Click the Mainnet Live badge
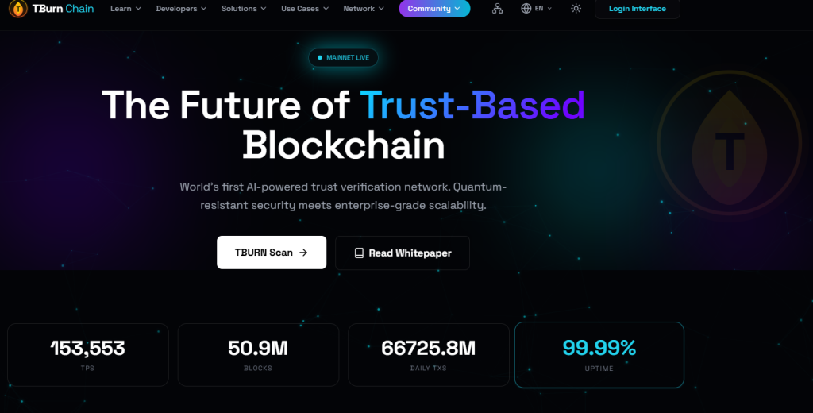 (344, 58)
